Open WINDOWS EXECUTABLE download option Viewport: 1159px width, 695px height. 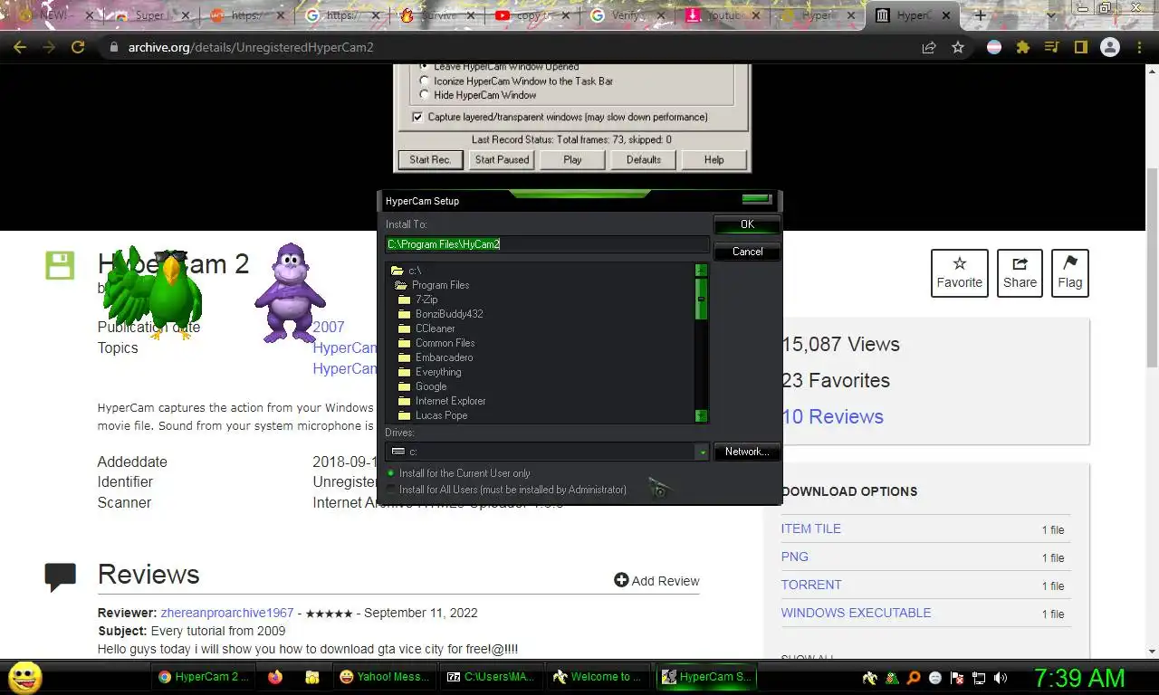(856, 613)
